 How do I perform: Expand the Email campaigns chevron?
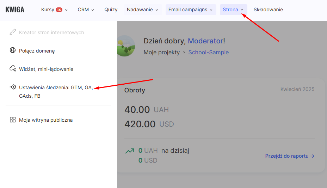pyautogui.click(x=211, y=10)
